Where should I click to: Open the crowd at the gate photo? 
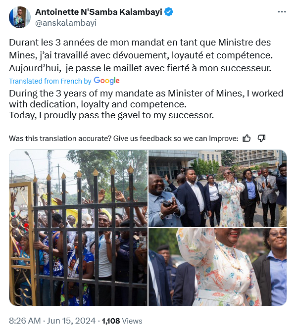coord(78,228)
